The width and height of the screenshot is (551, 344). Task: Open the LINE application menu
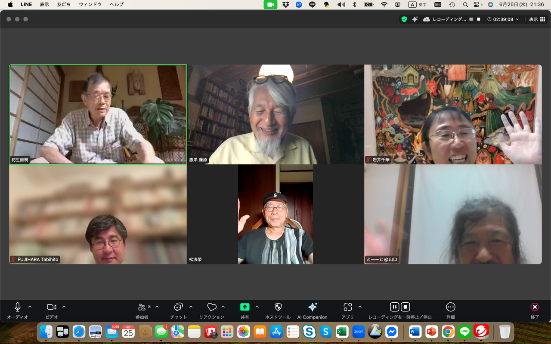[x=26, y=4]
